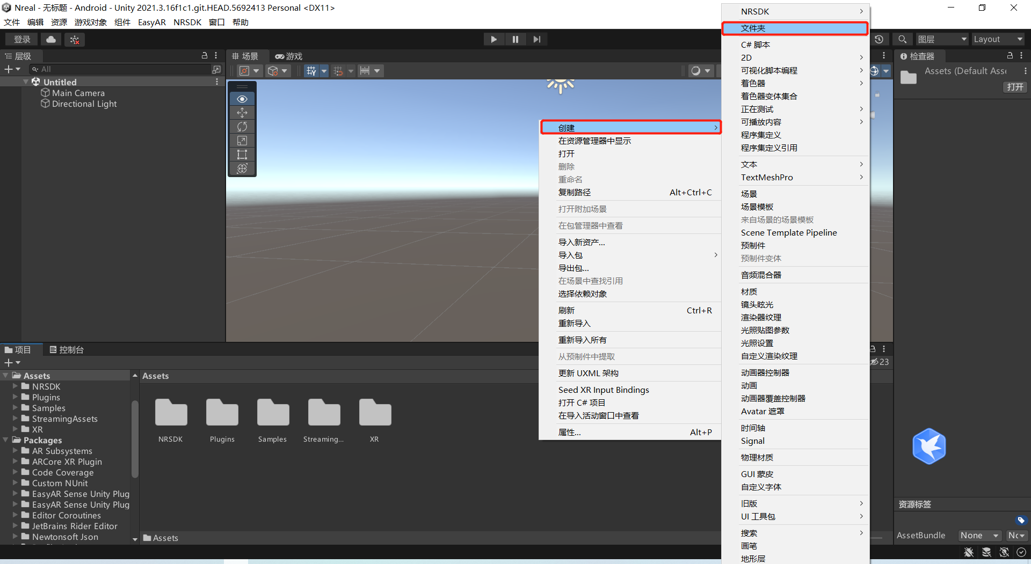Select 材质 (Material) in create submenu

click(x=795, y=291)
